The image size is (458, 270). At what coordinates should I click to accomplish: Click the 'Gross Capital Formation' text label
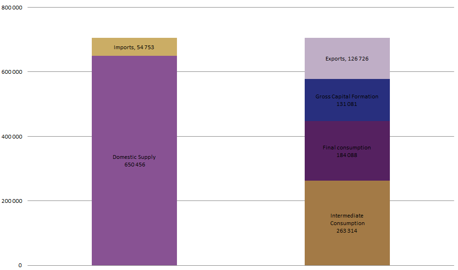point(347,96)
